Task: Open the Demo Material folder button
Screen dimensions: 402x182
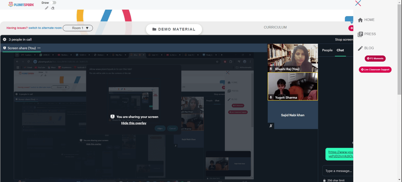Action: pos(174,29)
